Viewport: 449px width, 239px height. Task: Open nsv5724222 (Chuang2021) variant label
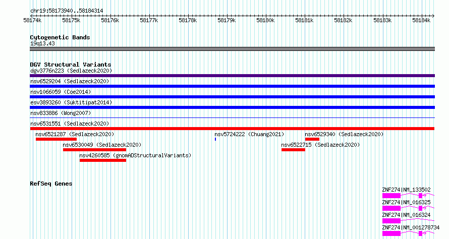pyautogui.click(x=249, y=134)
